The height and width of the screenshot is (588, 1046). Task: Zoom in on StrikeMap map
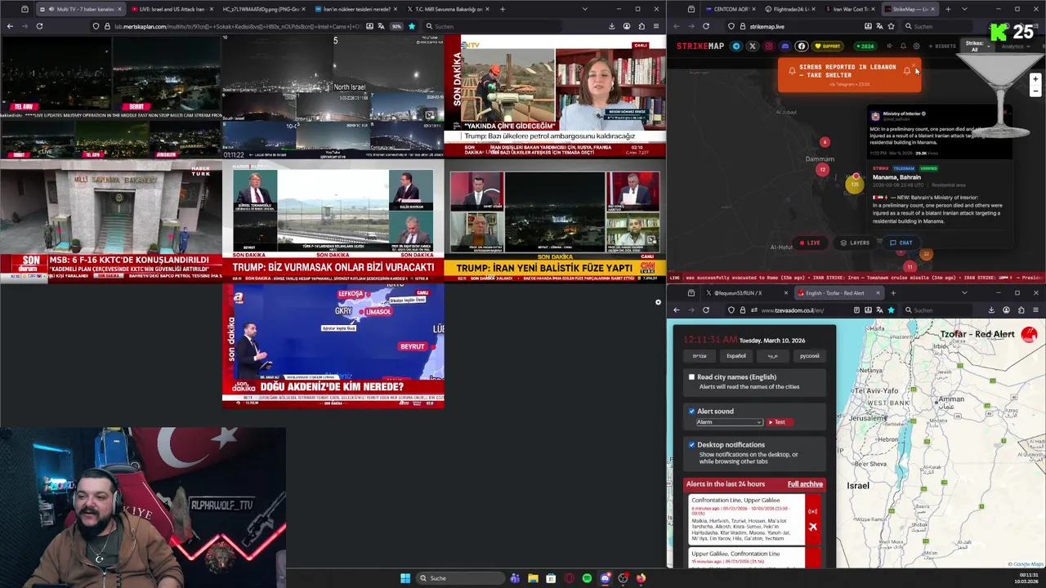point(1035,79)
